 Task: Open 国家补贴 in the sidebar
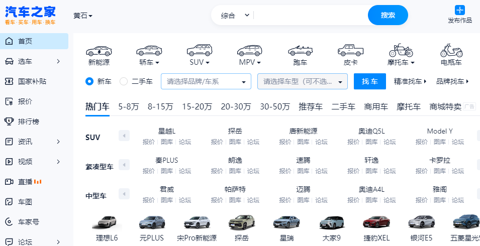click(34, 82)
